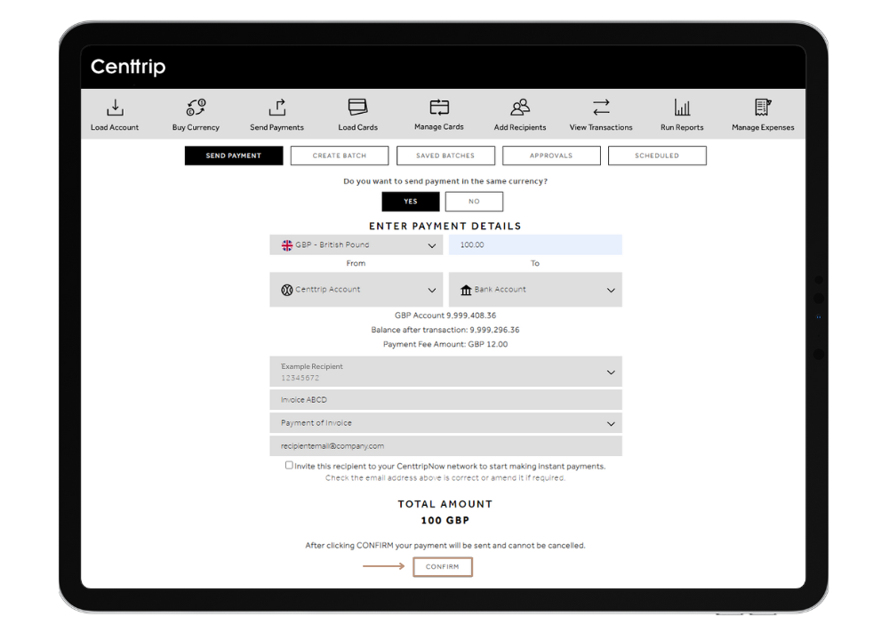Open the Add Recipients icon

click(520, 108)
